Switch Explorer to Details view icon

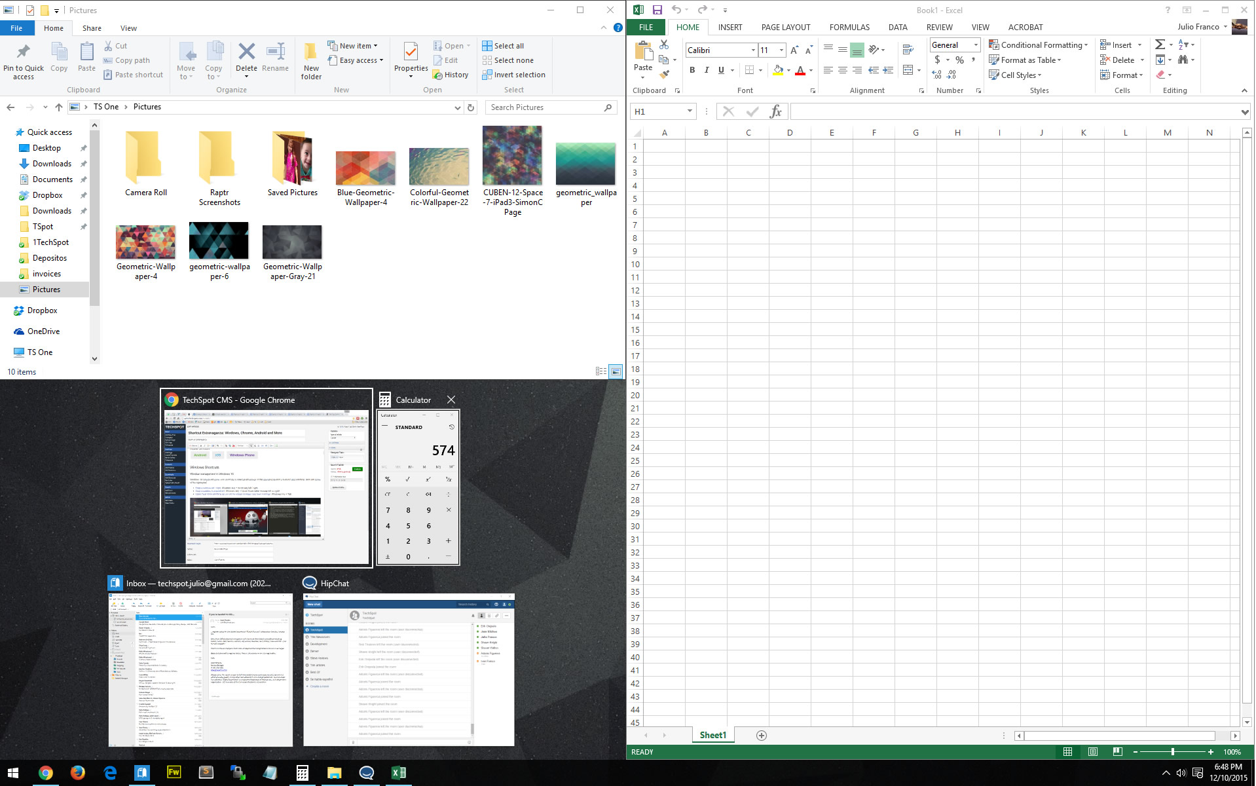(601, 371)
